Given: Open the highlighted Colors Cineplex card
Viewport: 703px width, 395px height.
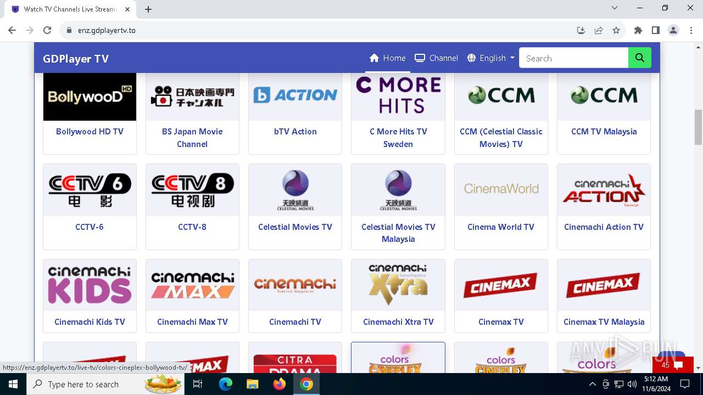Looking at the screenshot, I should tap(398, 358).
